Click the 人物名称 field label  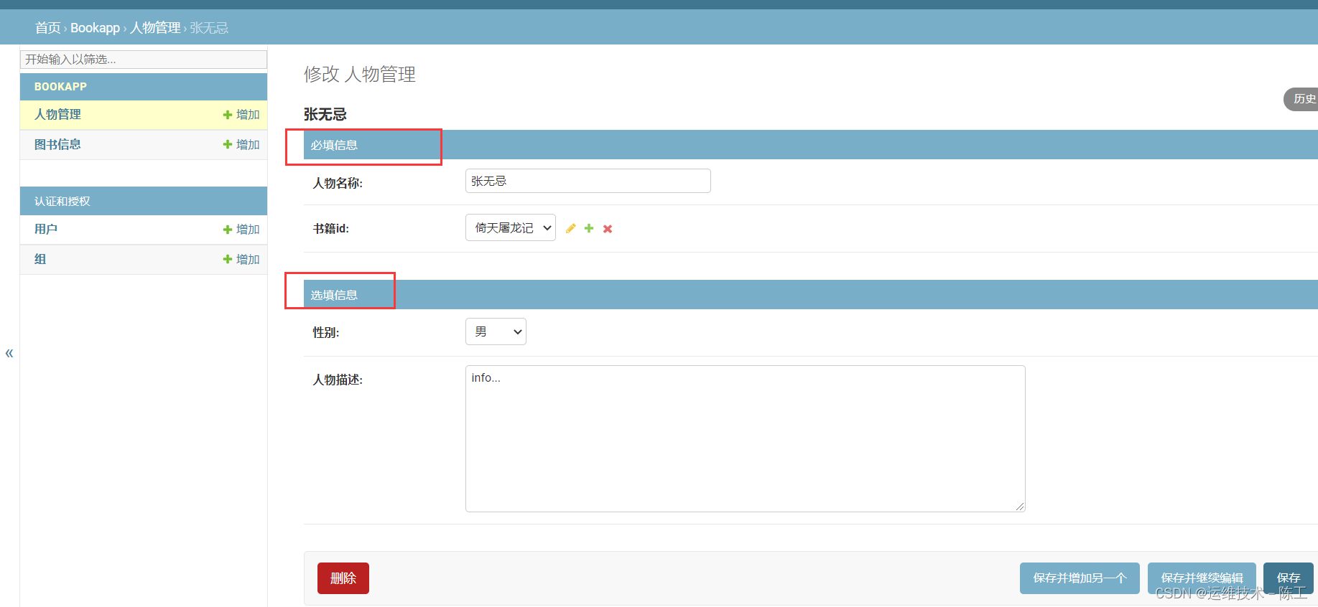pos(338,184)
